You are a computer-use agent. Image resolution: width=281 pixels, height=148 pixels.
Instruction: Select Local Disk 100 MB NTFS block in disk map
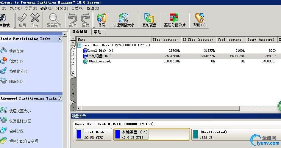click(93, 134)
